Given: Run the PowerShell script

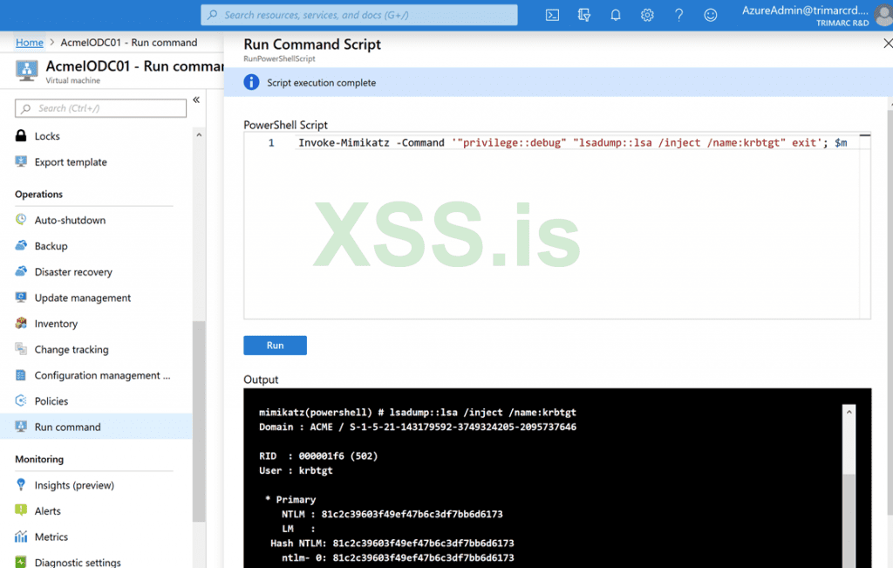Looking at the screenshot, I should coord(275,346).
